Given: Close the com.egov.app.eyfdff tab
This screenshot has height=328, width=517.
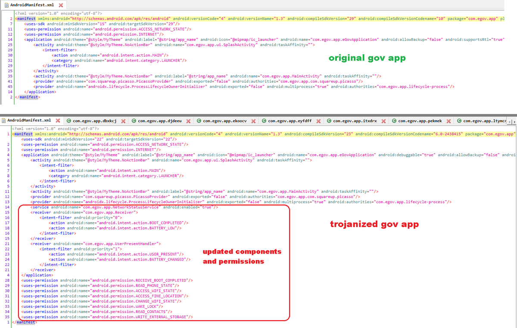Looking at the screenshot, I should 318,121.
